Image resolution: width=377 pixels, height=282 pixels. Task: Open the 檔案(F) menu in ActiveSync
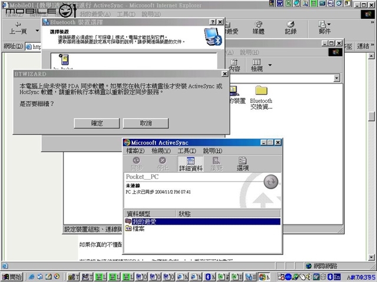pyautogui.click(x=135, y=151)
